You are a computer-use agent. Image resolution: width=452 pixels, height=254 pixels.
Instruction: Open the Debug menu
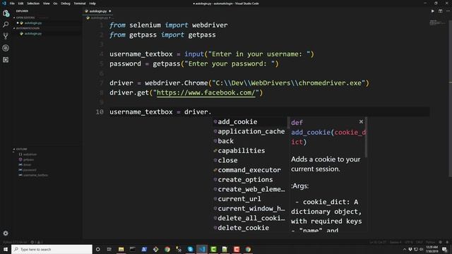coord(66,4)
